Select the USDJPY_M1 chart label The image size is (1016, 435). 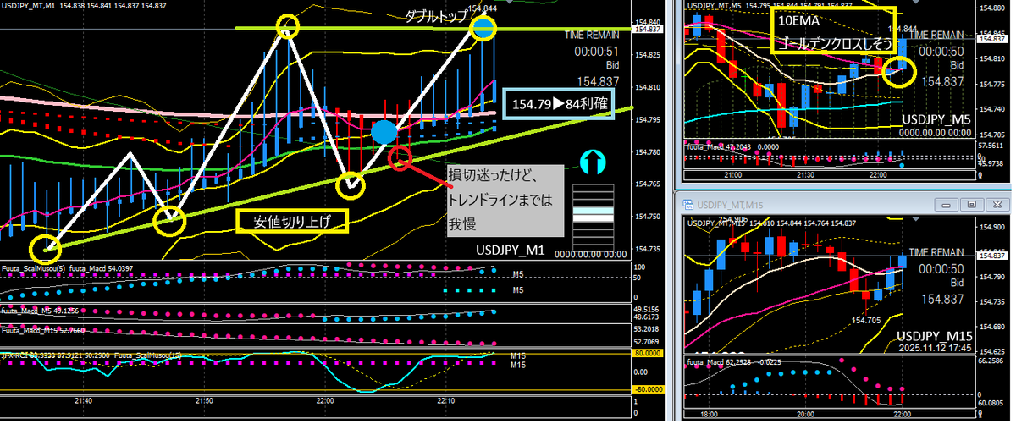pos(510,250)
